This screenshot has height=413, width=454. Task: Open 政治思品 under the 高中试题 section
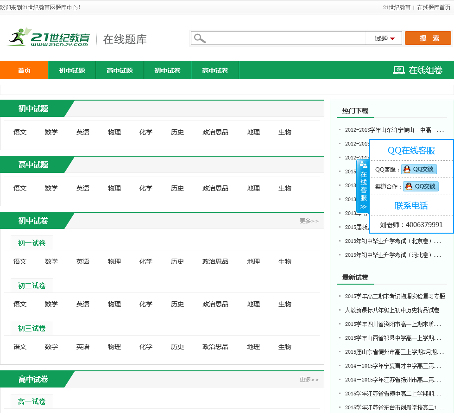215,188
